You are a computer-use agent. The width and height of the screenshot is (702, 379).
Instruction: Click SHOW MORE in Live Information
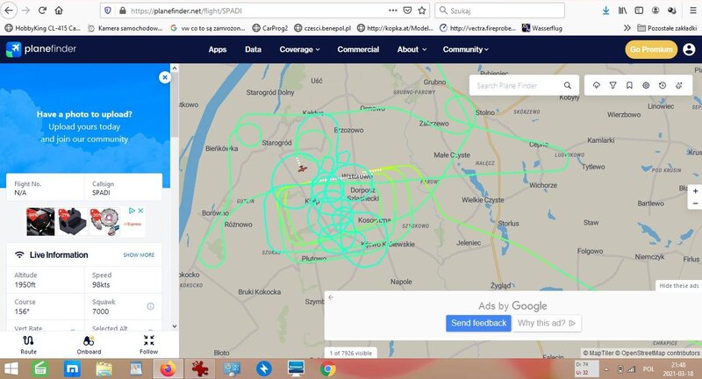coord(139,255)
